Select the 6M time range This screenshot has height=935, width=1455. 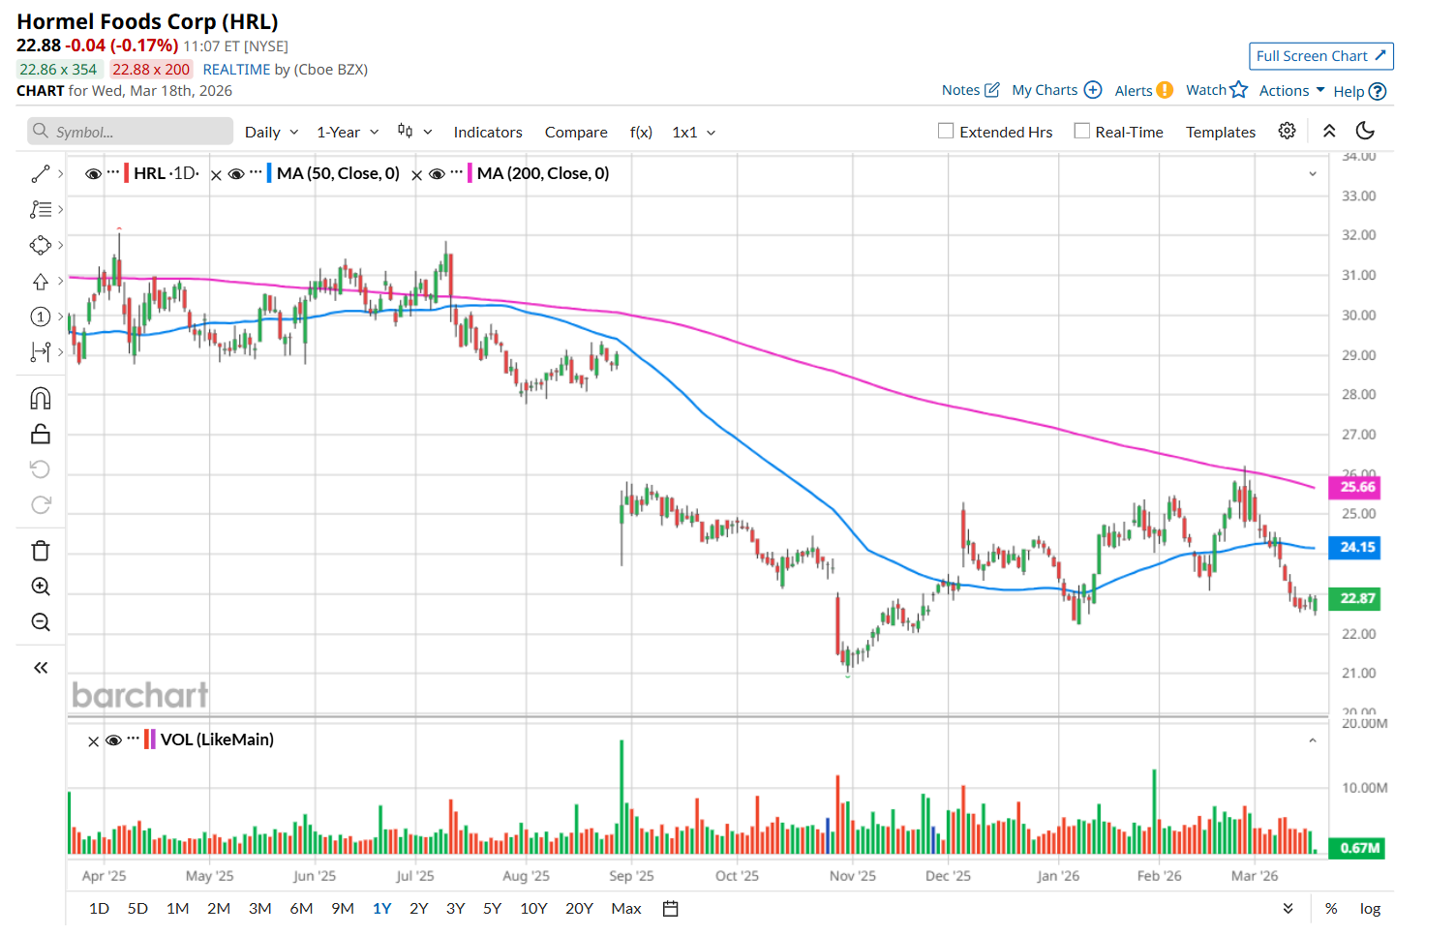pos(301,909)
